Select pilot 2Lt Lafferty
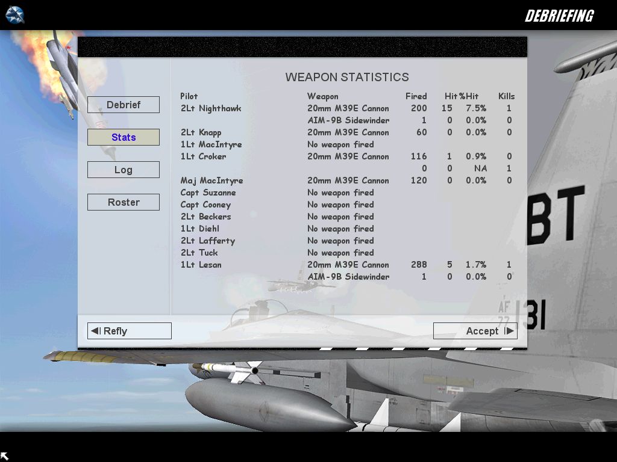 [x=208, y=241]
